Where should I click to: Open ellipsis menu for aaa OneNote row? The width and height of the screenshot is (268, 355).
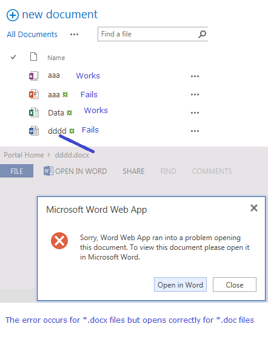click(x=195, y=77)
